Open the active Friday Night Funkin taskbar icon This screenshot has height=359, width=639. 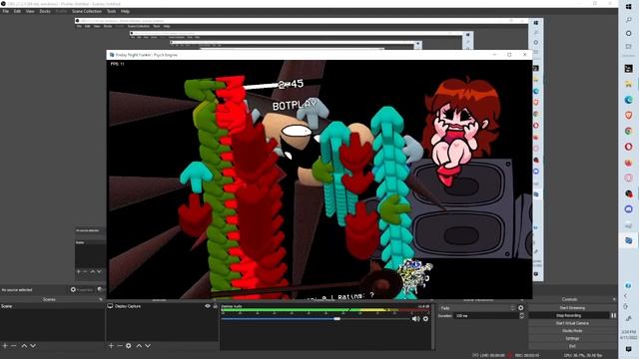tap(628, 240)
